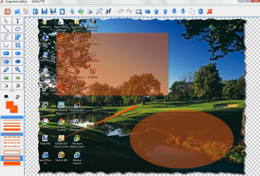This screenshot has height=176, width=260.
Task: Click the red power exit icon
Action: click(x=7, y=11)
